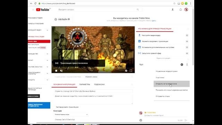Expand the Запустите прямой эфир checklist row
The image size is (222, 125).
(x=187, y=53)
